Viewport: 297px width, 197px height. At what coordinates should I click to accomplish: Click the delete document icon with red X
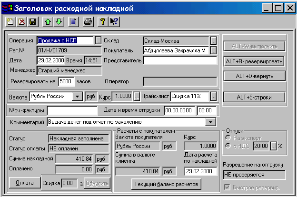coord(21,22)
